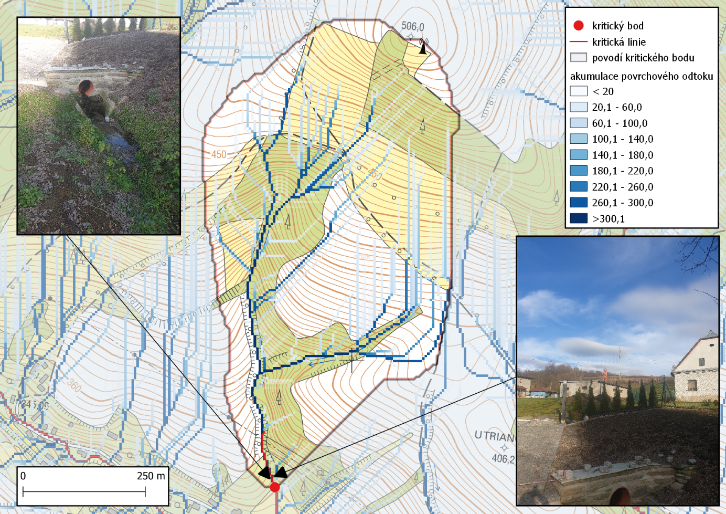Click the '250 m' scale bar label

(151, 476)
